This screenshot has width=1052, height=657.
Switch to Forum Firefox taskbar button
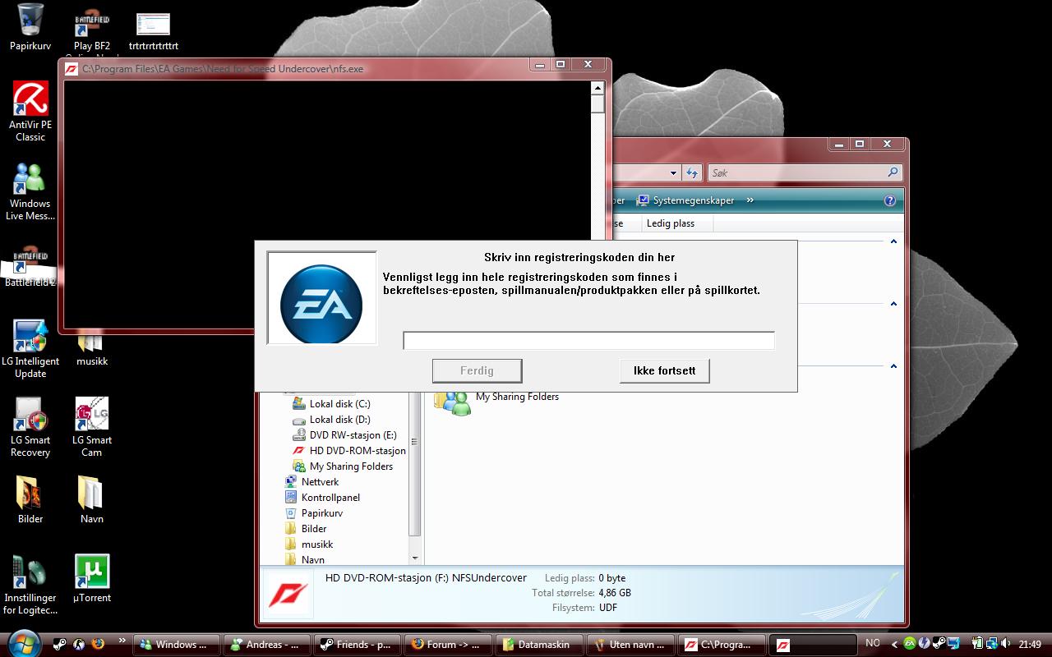coord(449,645)
